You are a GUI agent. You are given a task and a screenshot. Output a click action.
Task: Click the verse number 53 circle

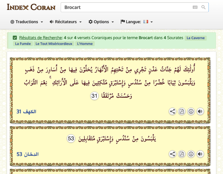[x=71, y=139]
